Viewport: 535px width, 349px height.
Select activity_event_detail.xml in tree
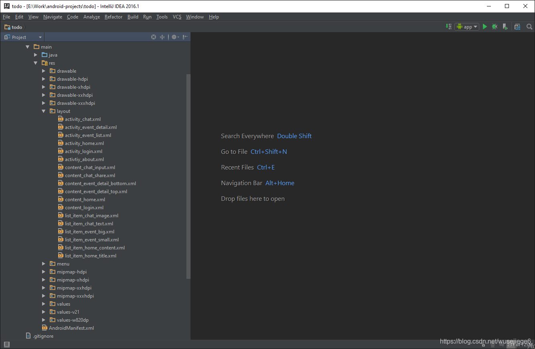91,127
